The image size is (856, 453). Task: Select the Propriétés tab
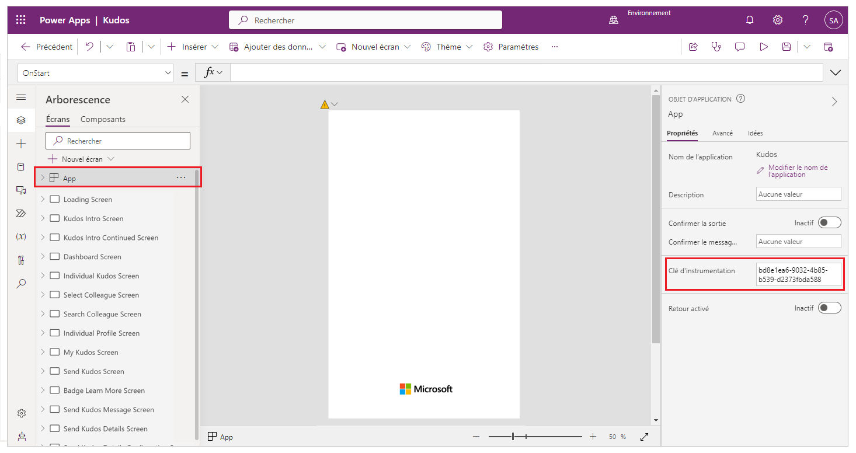tap(682, 133)
